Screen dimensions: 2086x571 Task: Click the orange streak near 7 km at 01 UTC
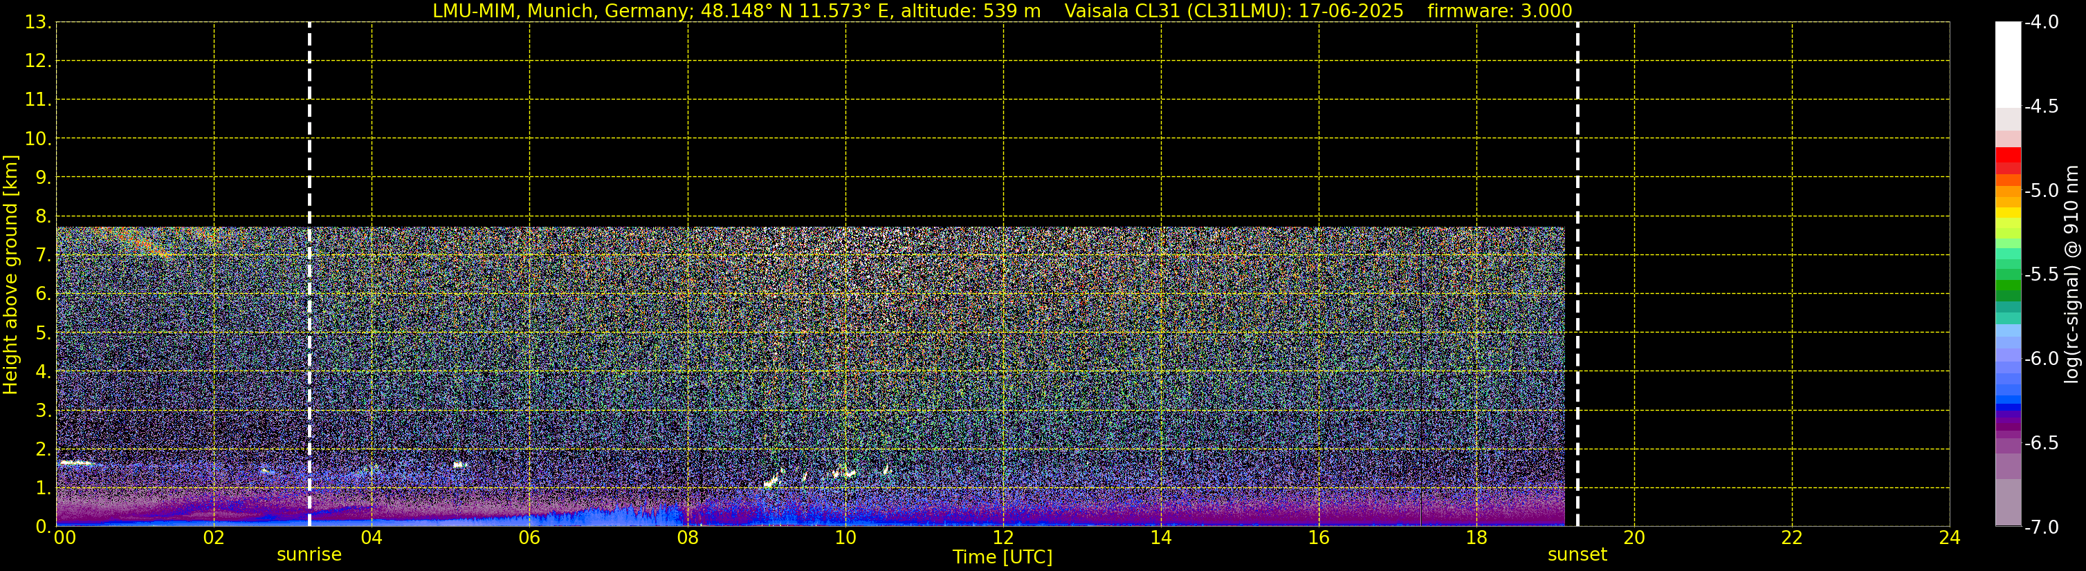tap(146, 243)
